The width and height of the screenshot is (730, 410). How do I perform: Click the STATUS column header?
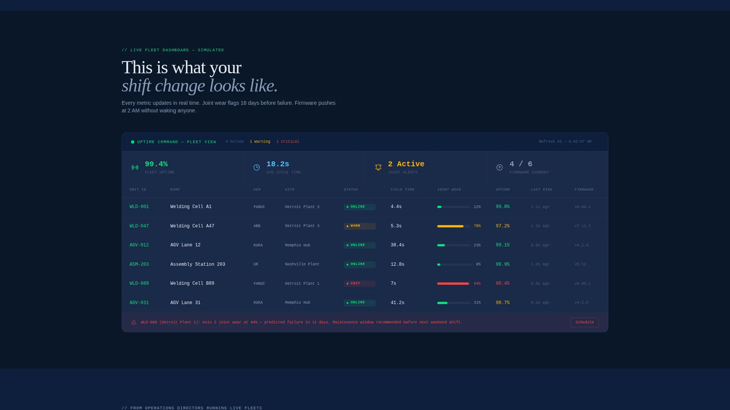click(351, 189)
